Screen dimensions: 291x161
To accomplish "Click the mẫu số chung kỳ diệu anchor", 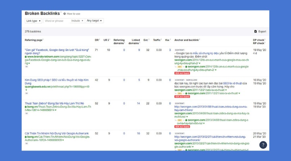I will pyautogui.click(x=206, y=53).
